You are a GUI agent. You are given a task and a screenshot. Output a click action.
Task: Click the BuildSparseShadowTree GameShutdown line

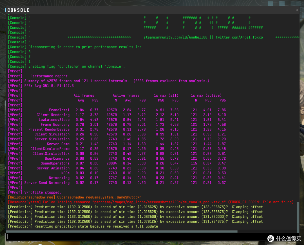coord(75,197)
